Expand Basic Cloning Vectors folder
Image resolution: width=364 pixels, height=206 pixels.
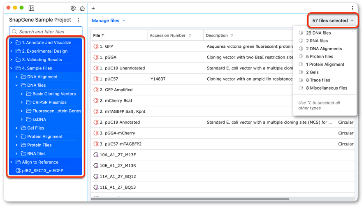pos(22,94)
